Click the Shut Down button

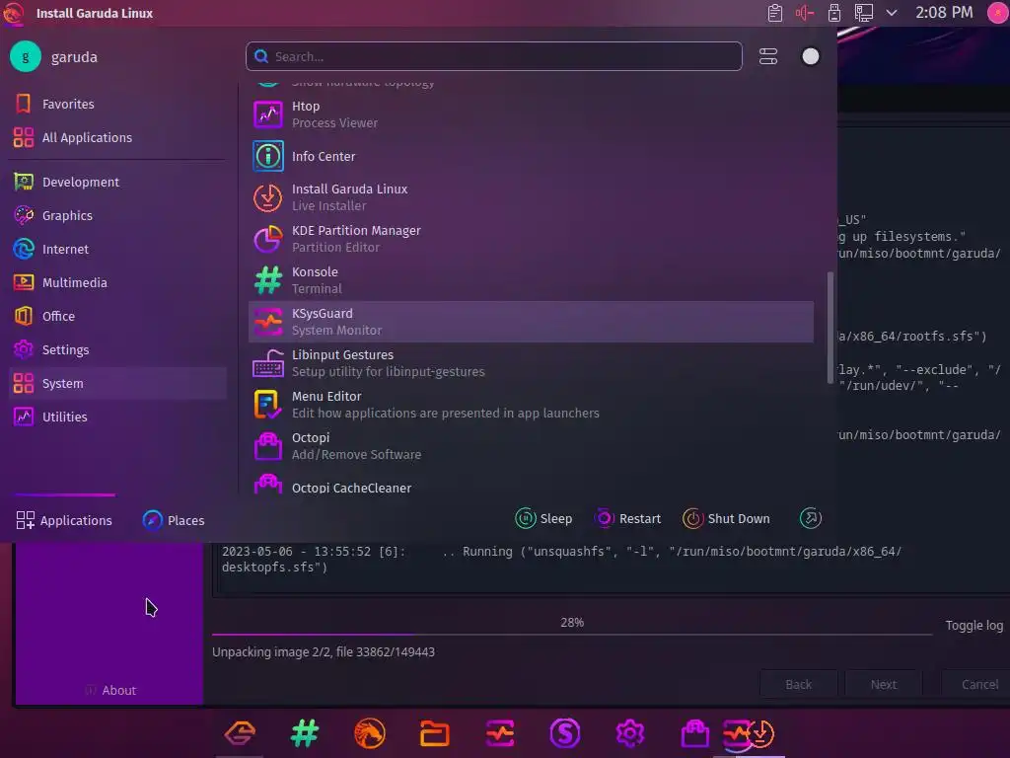pos(726,518)
